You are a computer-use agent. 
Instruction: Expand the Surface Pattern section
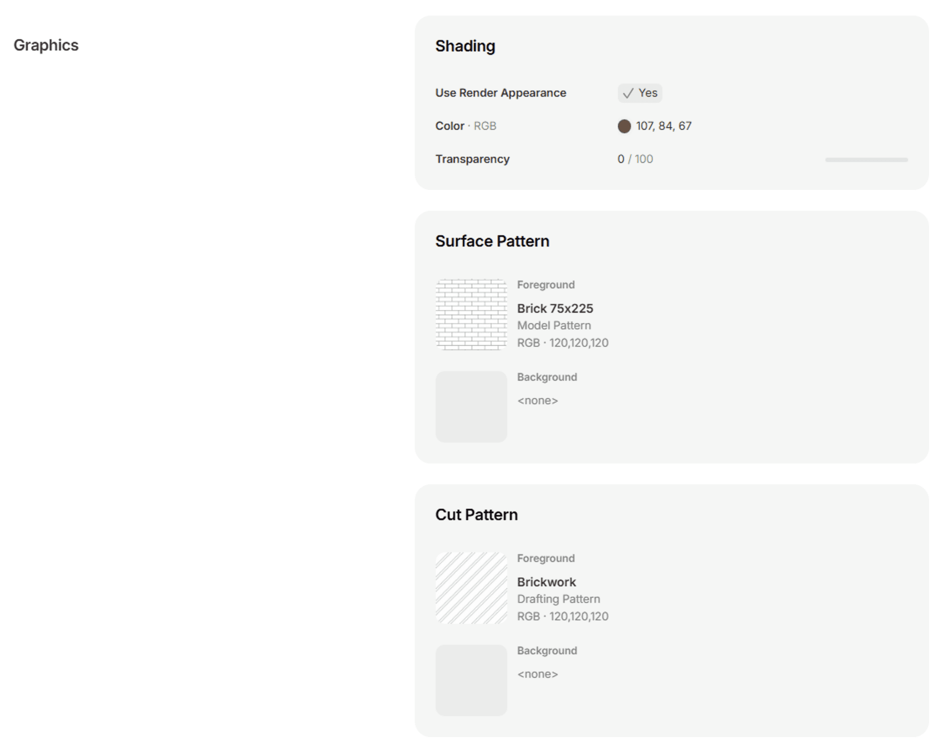pos(492,241)
